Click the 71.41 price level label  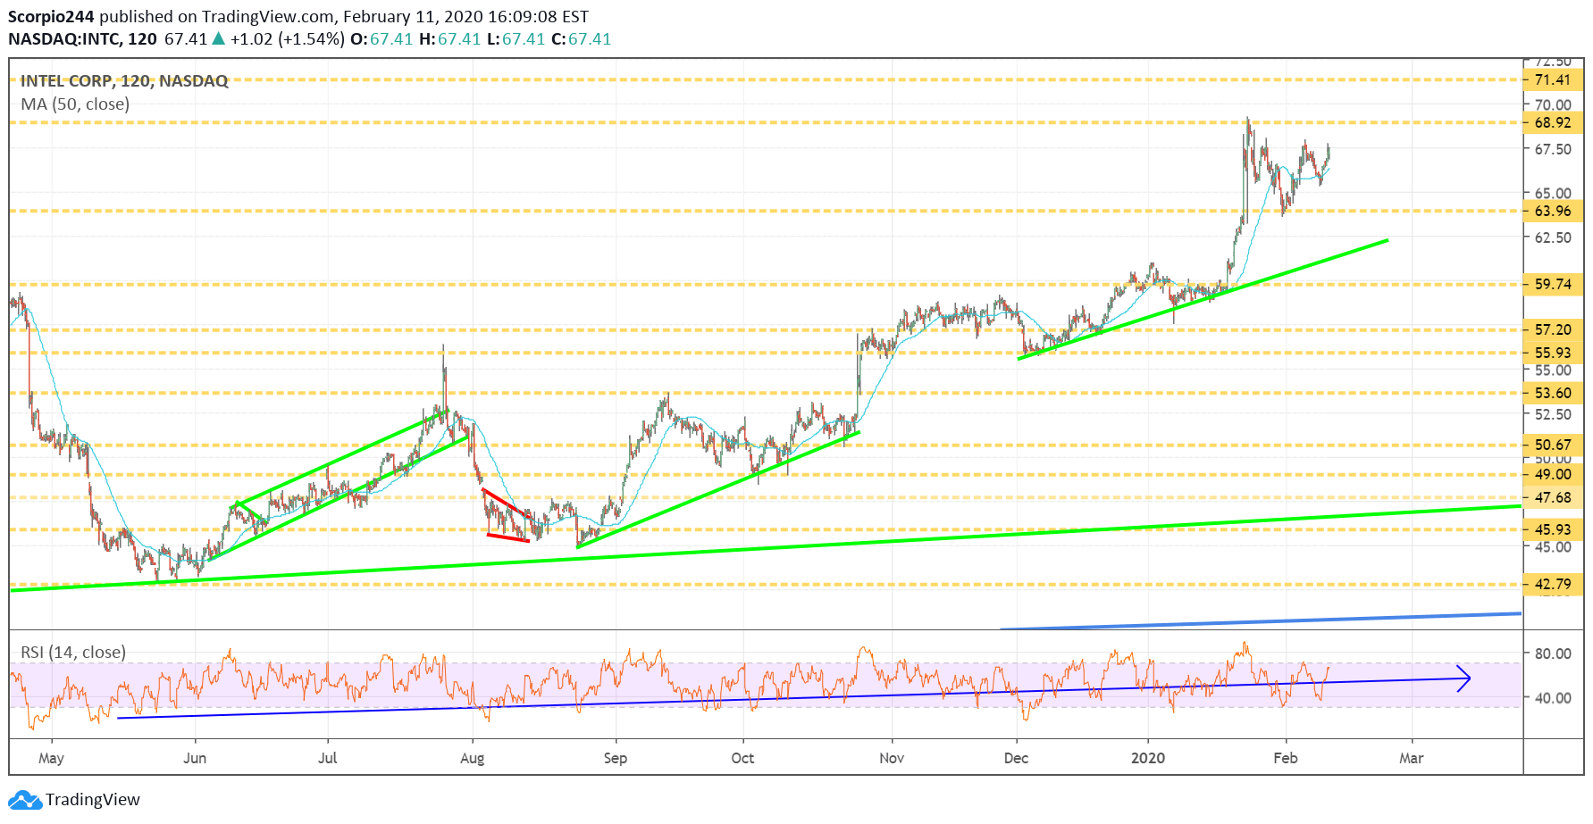pyautogui.click(x=1553, y=79)
